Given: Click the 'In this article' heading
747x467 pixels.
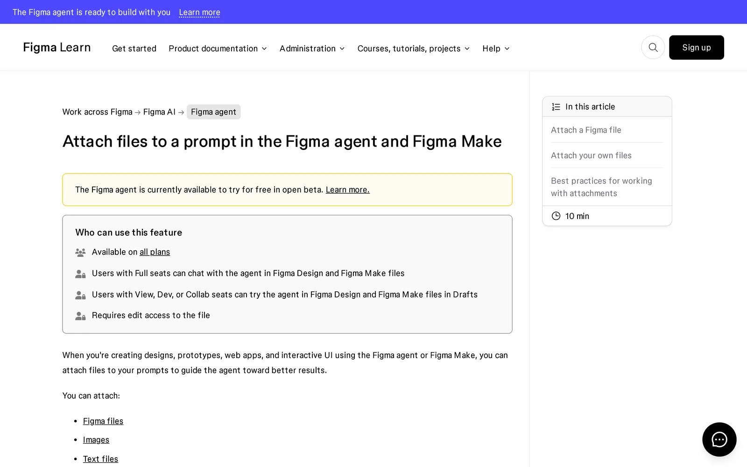Looking at the screenshot, I should [590, 106].
